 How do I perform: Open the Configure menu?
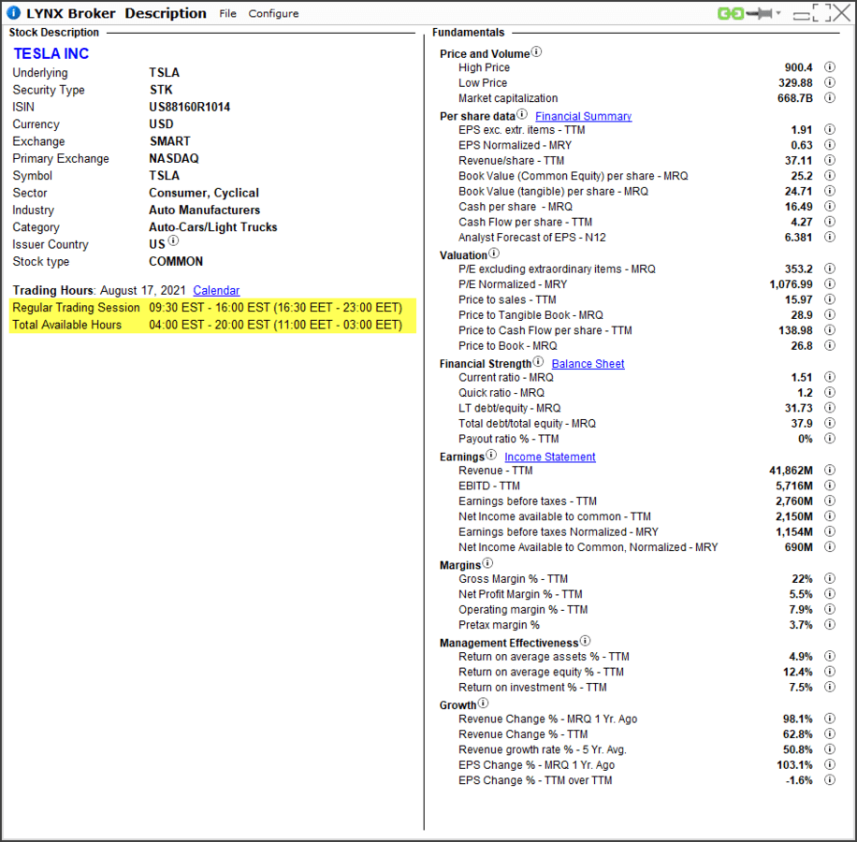[273, 14]
